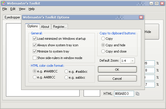Click the Hide button in main window
Screen dimensions: 166x109
152,32
